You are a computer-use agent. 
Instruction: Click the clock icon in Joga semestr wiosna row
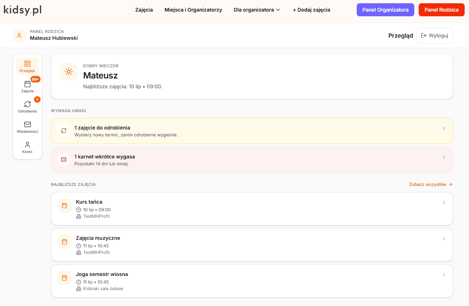[x=79, y=282]
